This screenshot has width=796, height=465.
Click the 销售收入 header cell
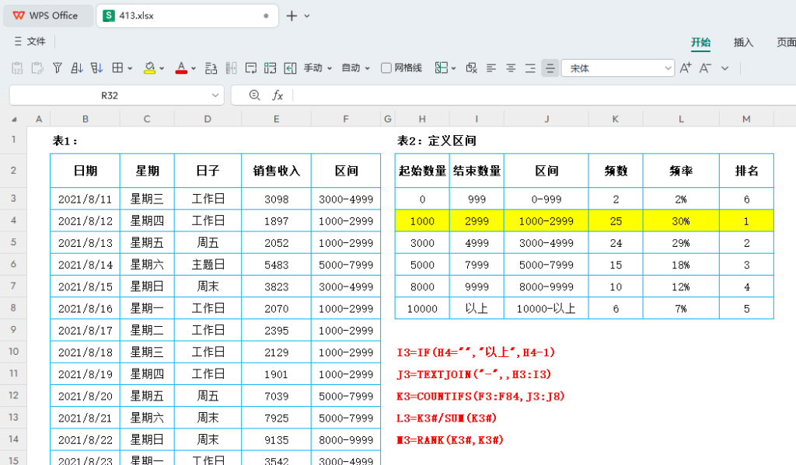[276, 171]
